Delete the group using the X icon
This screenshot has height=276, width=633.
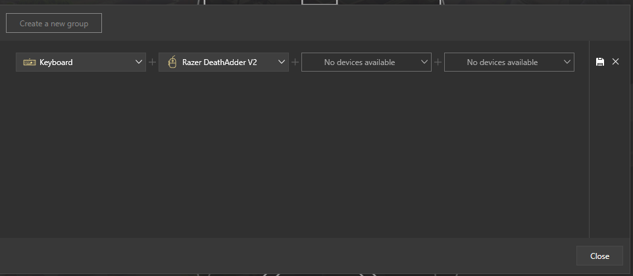pos(616,62)
